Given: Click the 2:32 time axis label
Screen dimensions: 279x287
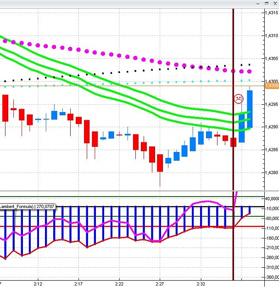Looking at the screenshot, I should click(201, 284).
